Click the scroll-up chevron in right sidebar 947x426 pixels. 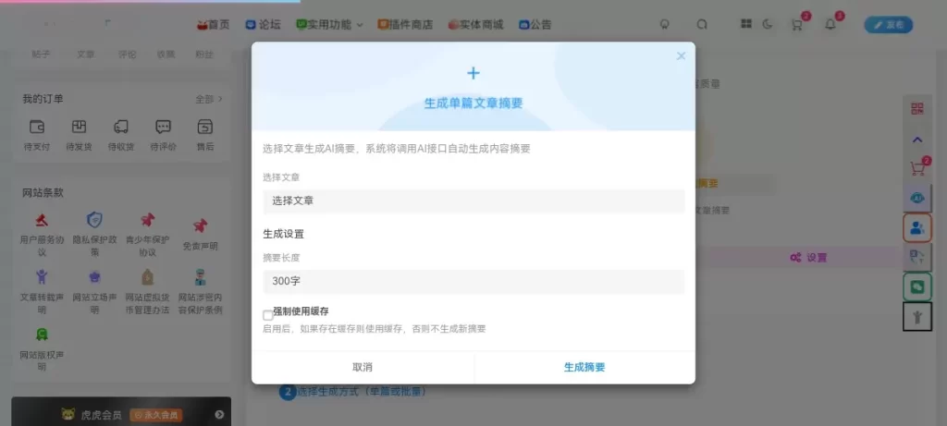pyautogui.click(x=917, y=140)
